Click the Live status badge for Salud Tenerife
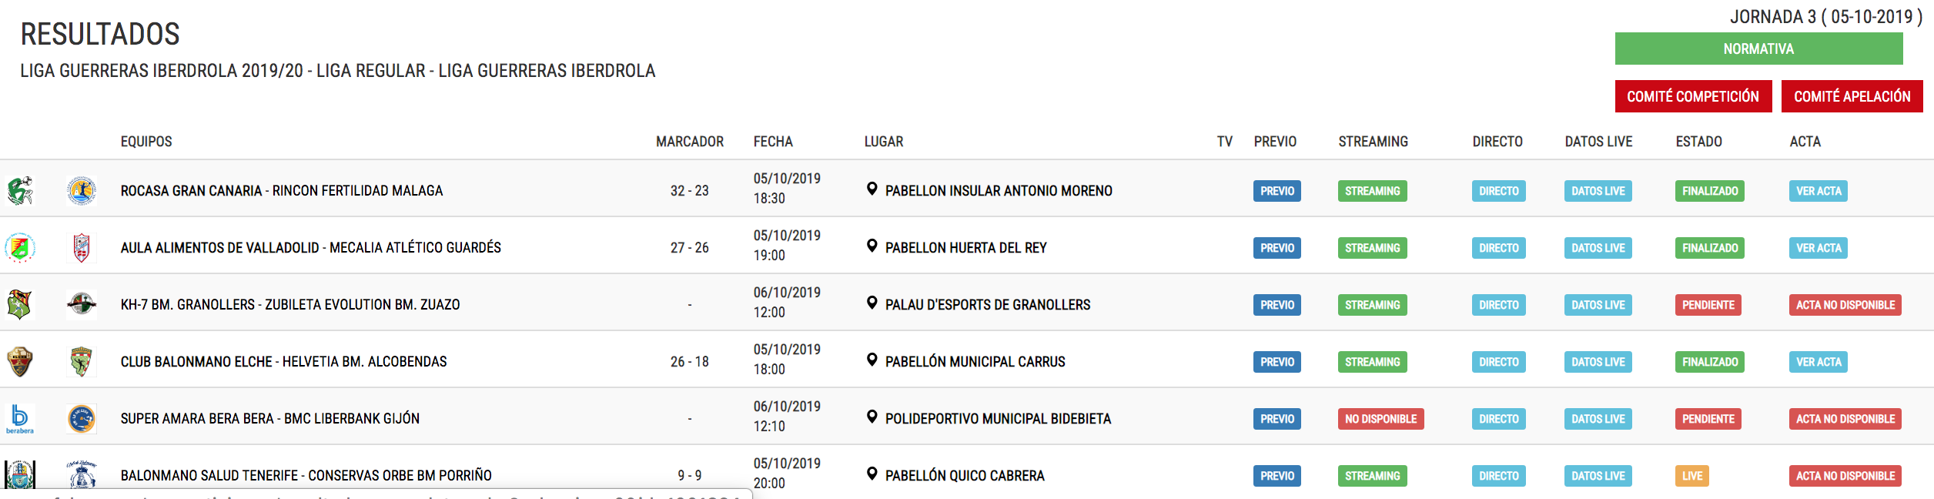This screenshot has width=1934, height=499. (1691, 476)
